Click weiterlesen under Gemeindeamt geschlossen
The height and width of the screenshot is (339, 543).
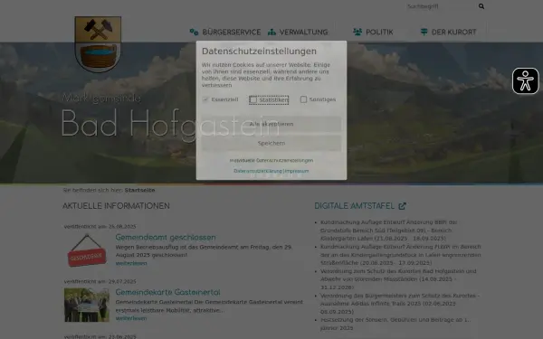pyautogui.click(x=131, y=263)
